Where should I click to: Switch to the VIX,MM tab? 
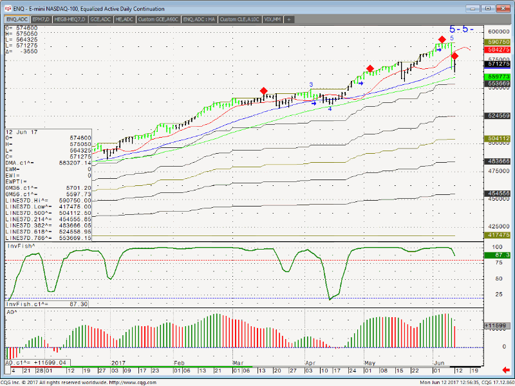click(272, 20)
